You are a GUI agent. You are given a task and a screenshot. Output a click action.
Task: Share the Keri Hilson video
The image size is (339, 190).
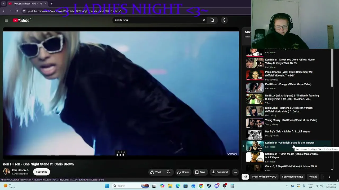[183, 172]
